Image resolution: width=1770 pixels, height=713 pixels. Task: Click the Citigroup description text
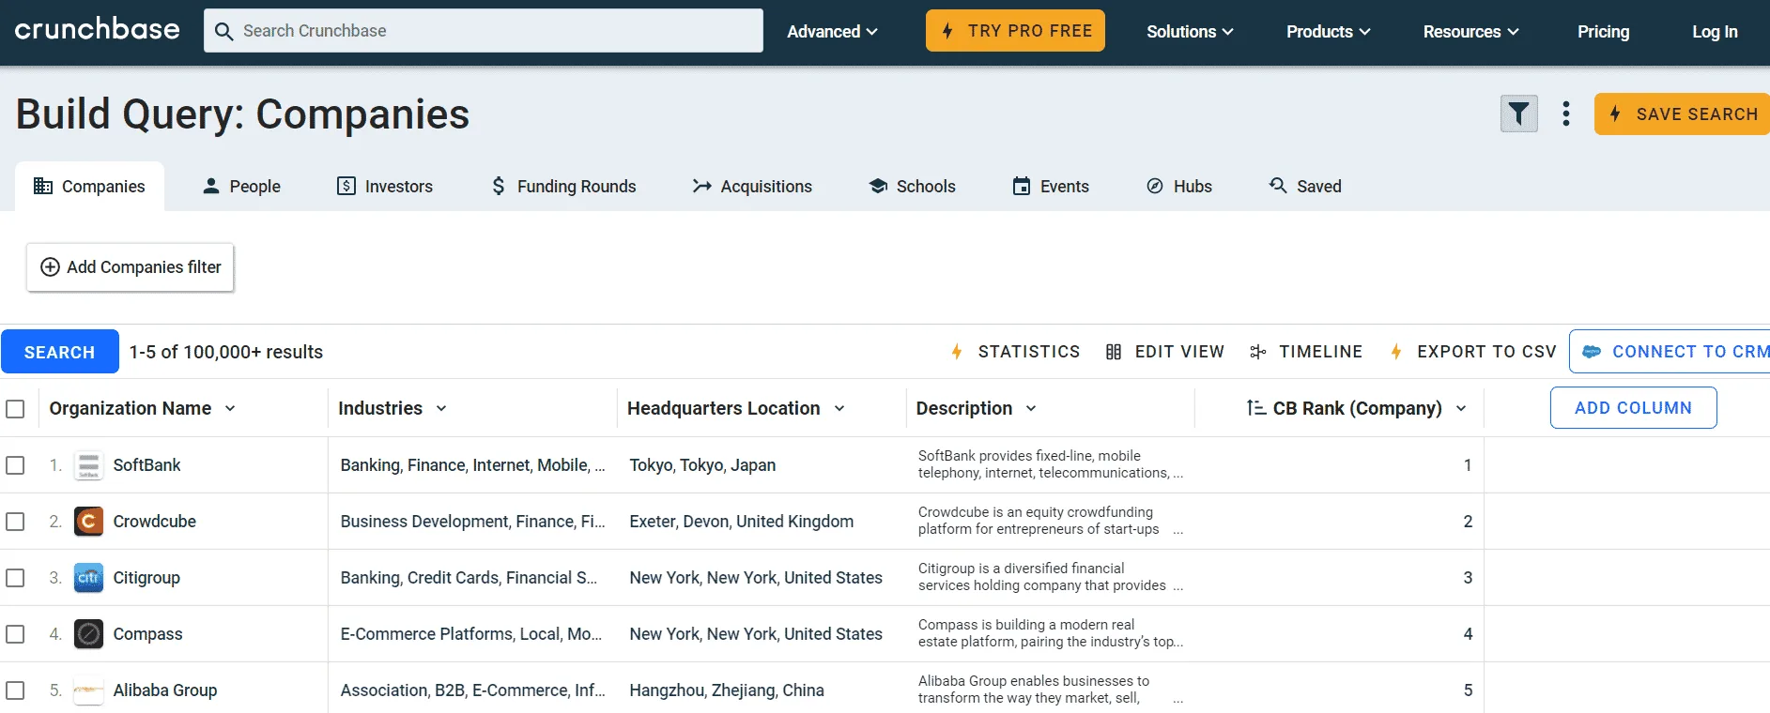1050,577
